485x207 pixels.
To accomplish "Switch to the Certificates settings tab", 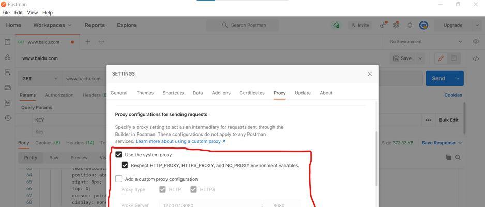I will (252, 93).
